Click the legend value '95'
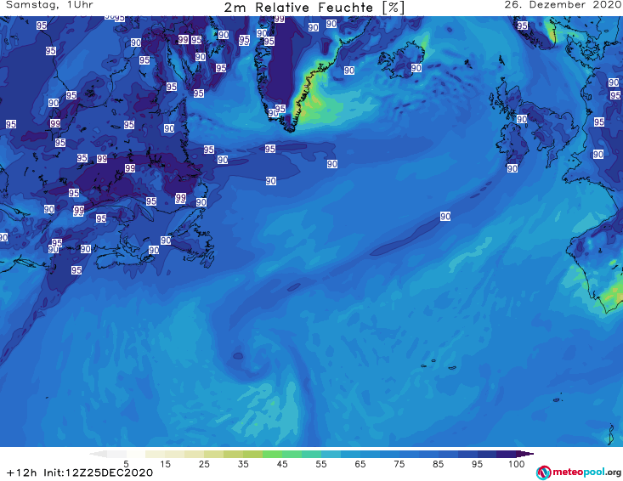 tap(477, 464)
